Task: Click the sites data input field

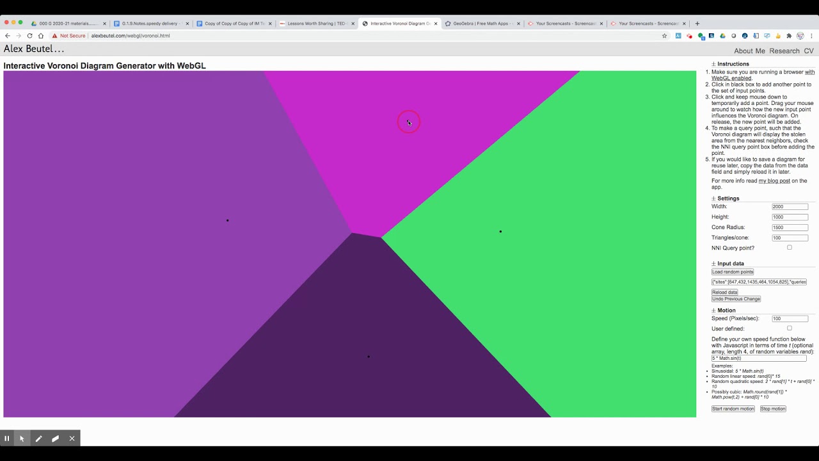Action: (759, 282)
